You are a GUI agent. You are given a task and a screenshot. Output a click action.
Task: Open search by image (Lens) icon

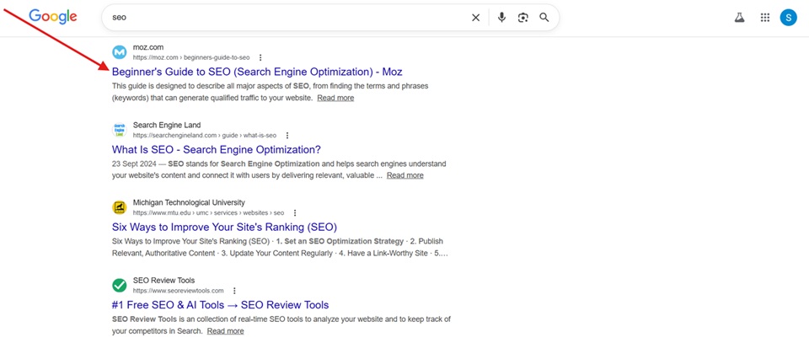click(523, 18)
